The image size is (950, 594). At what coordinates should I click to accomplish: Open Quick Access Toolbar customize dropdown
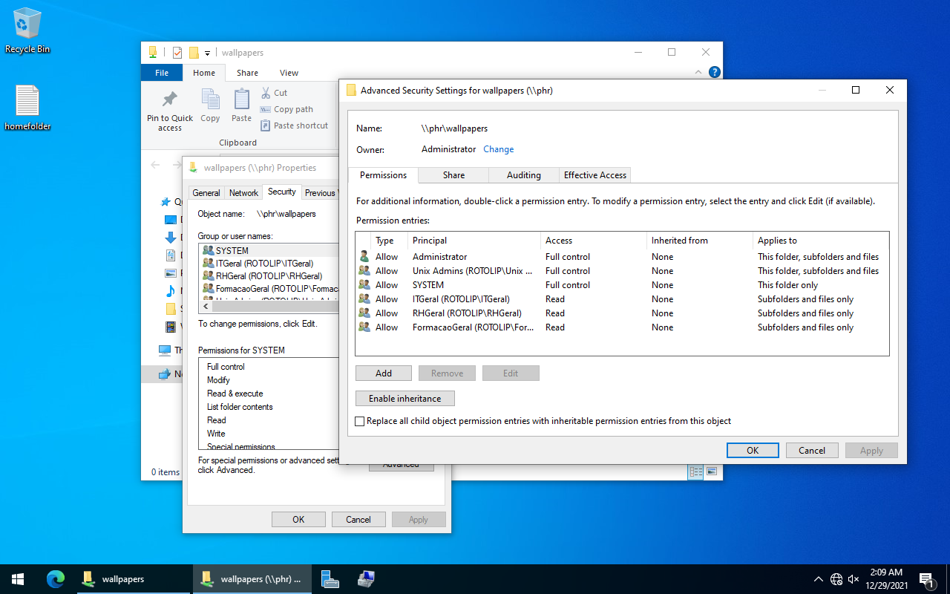pos(208,53)
